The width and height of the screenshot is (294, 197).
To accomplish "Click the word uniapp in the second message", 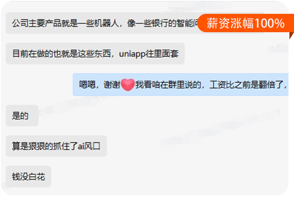I will pyautogui.click(x=132, y=54).
